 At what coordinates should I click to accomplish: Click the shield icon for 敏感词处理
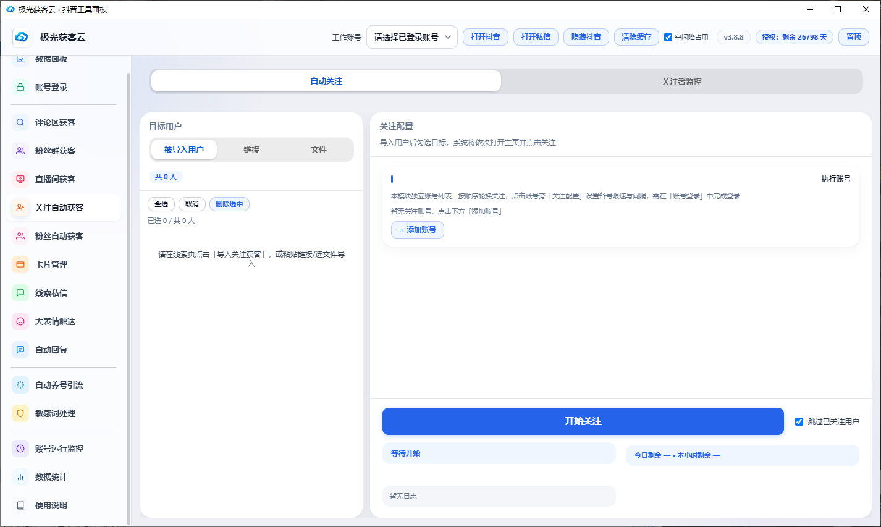(20, 413)
